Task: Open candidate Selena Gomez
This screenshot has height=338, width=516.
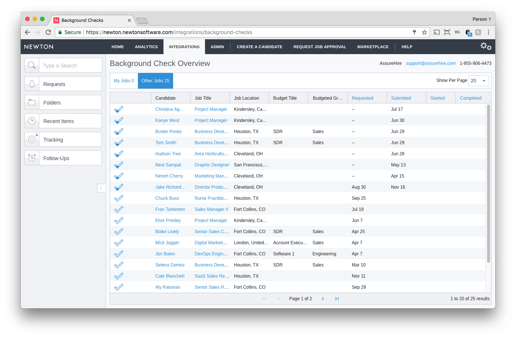Action: (170, 265)
